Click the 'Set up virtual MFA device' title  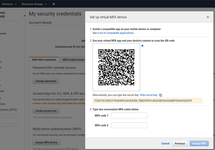108,17
